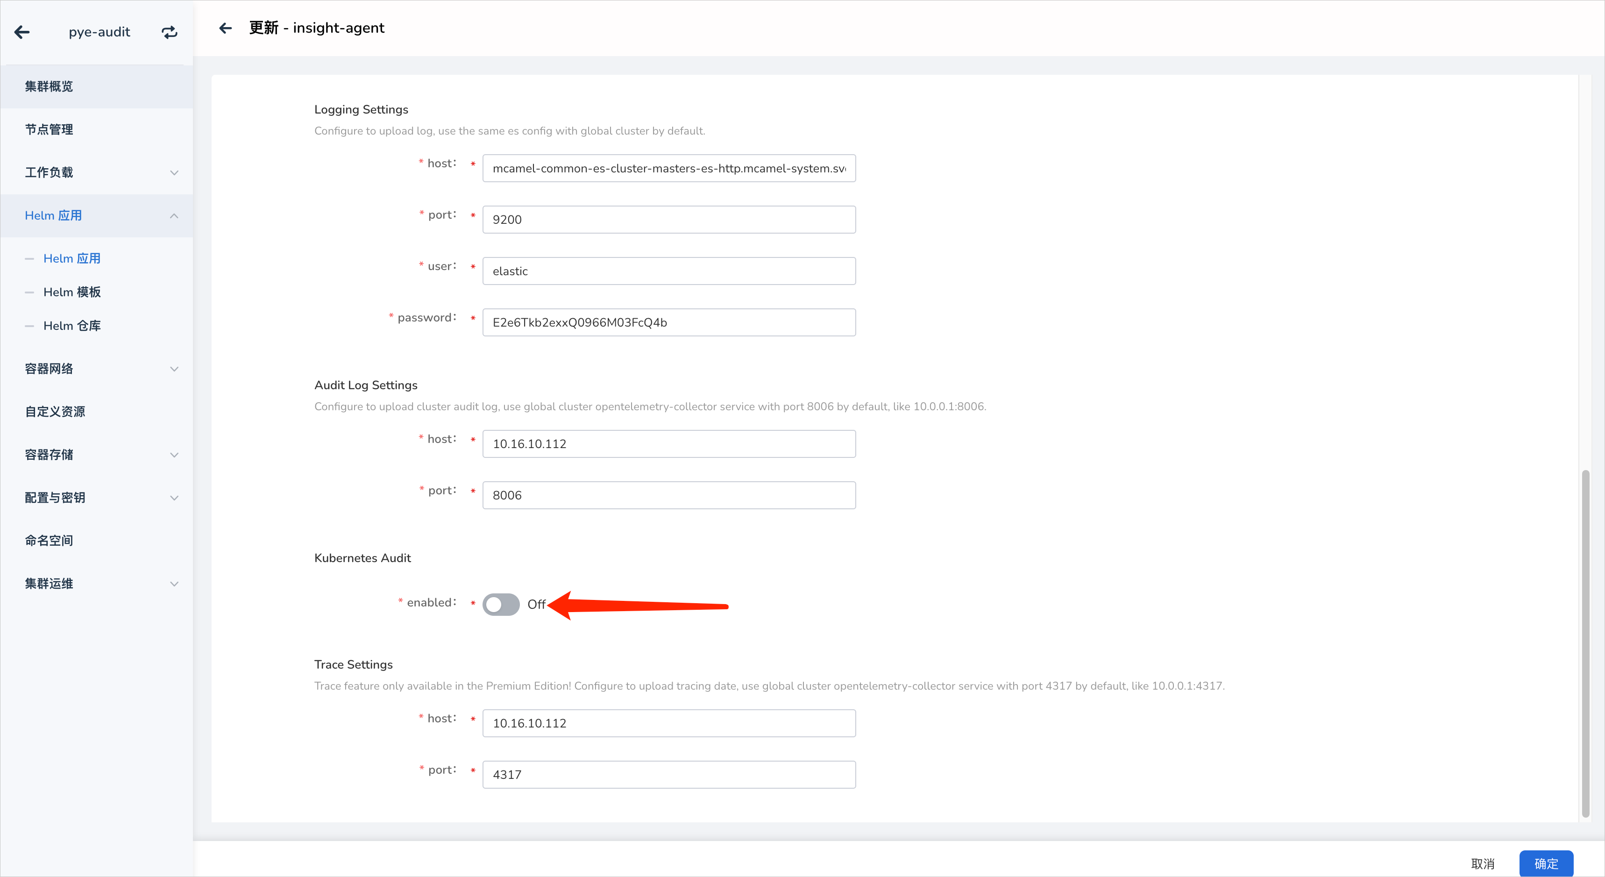Focus the Trace Settings host field
The image size is (1605, 877).
point(668,723)
